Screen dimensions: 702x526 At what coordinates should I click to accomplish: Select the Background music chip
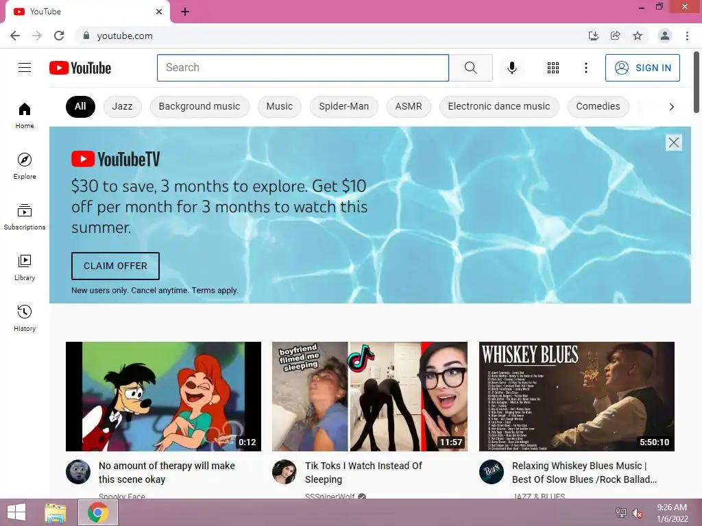tap(199, 106)
